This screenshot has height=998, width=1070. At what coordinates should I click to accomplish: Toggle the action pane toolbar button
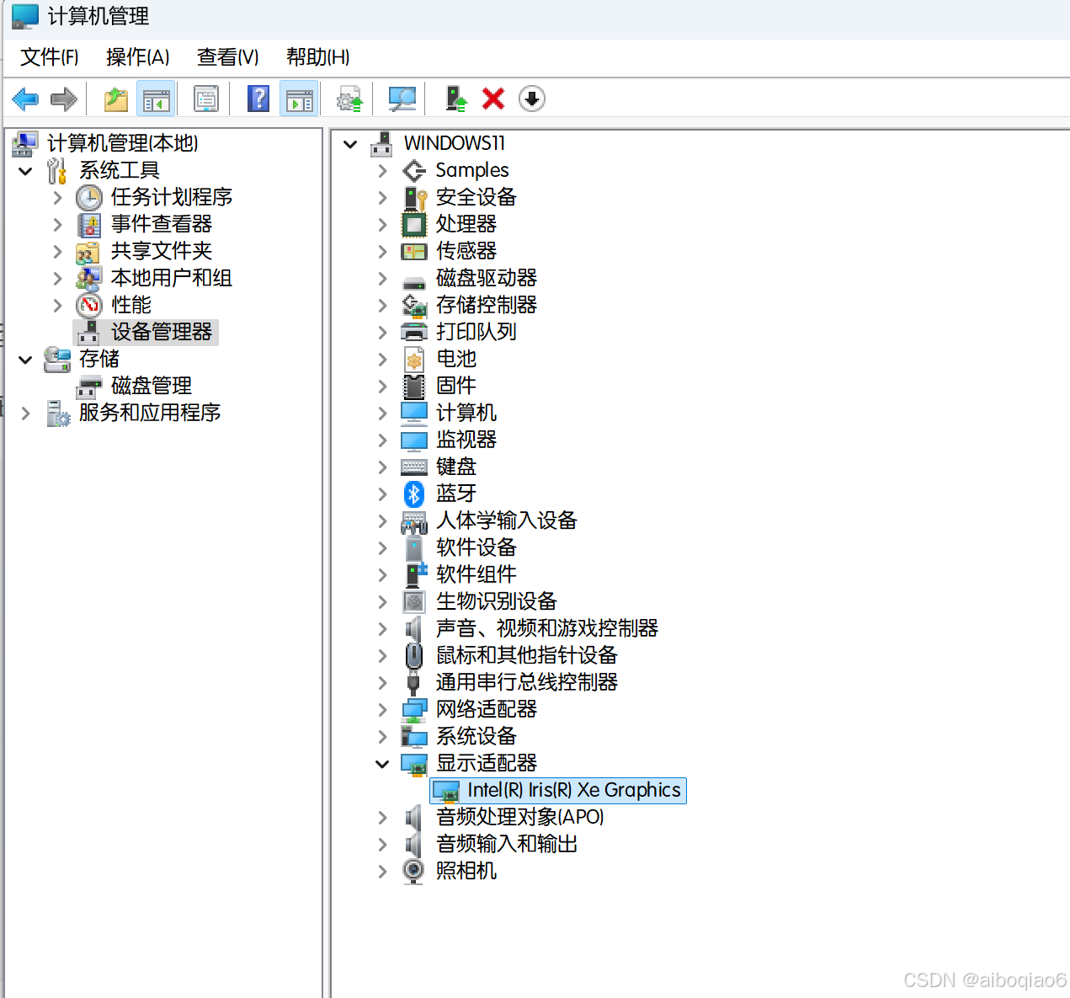click(x=299, y=99)
